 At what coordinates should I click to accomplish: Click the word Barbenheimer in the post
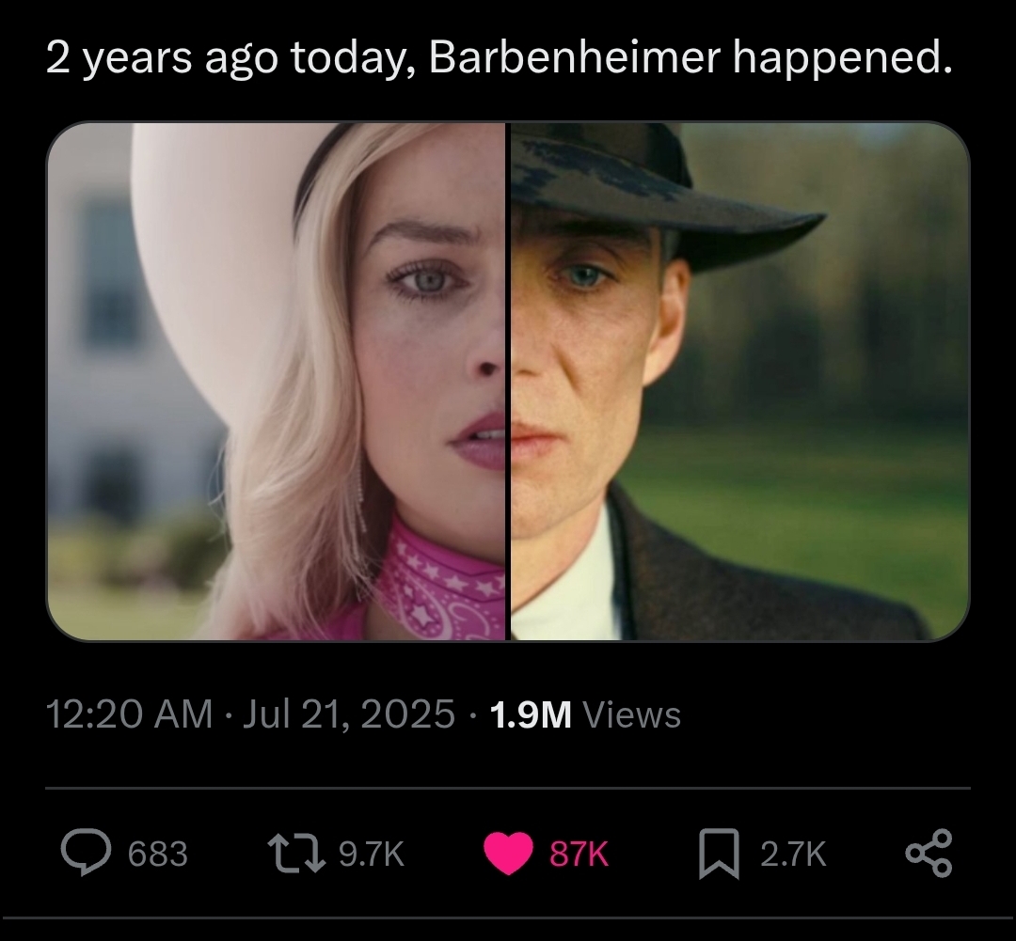point(574,57)
